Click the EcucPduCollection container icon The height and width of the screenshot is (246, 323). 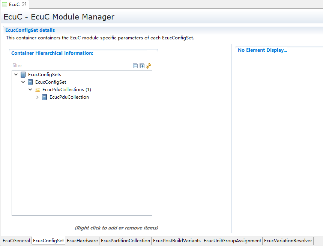point(45,97)
